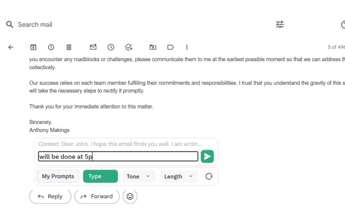The width and height of the screenshot is (345, 215).
Task: Click the back arrow to inbox
Action: (x=11, y=47)
